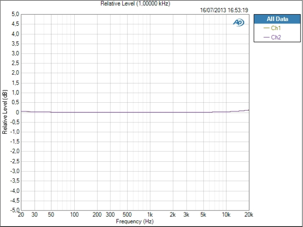Viewport: 303px width, 227px height.
Task: Click the -5,0 y-axis tick label
Action: pos(15,210)
